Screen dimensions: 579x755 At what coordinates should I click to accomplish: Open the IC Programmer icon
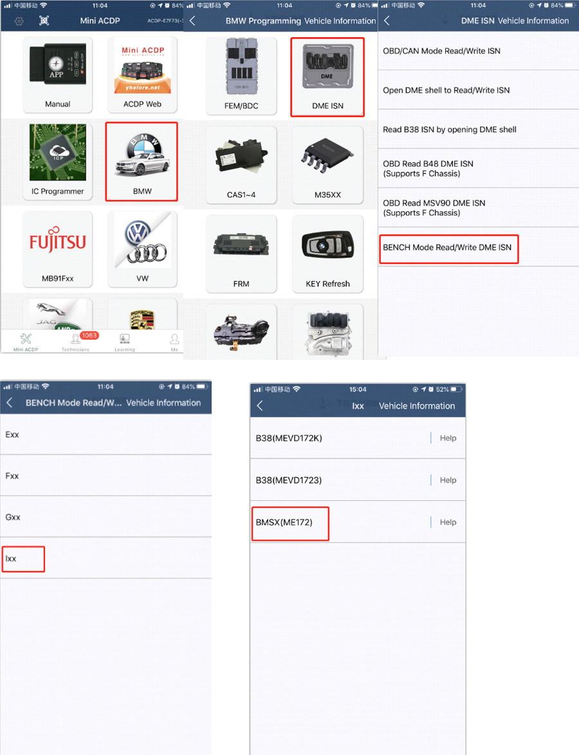click(x=58, y=160)
